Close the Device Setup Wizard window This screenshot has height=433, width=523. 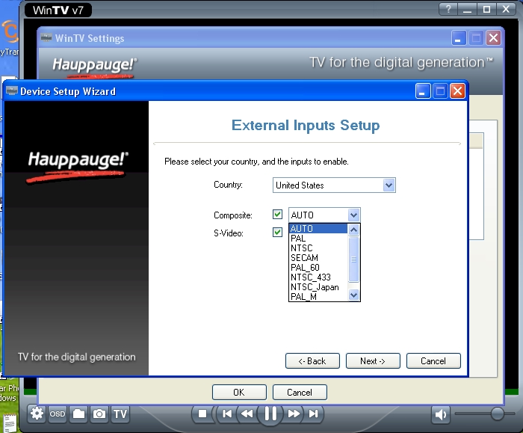[457, 90]
